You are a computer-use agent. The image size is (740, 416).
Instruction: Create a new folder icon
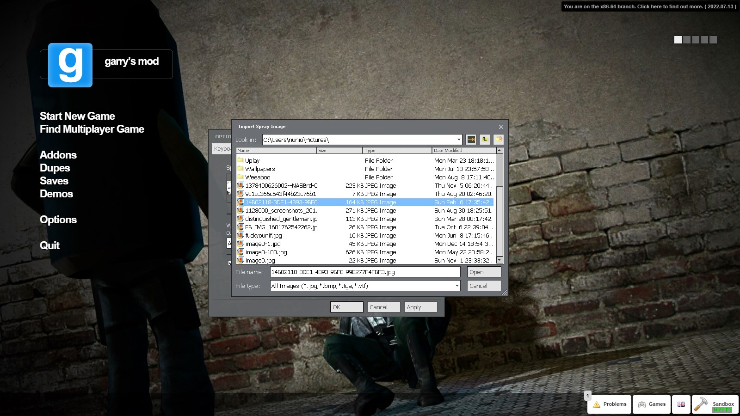click(x=499, y=140)
